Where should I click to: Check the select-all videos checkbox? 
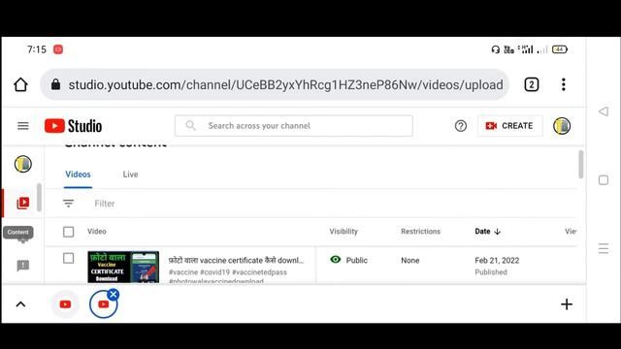(x=69, y=232)
